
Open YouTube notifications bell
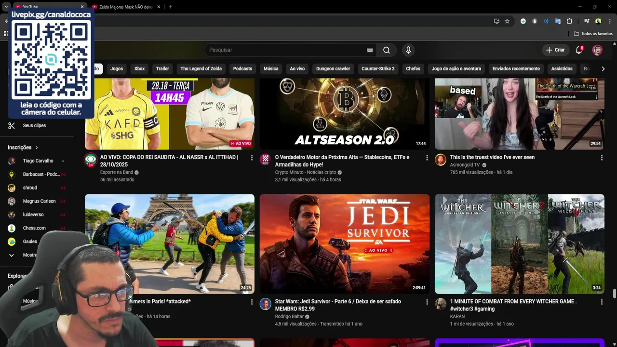tap(579, 50)
